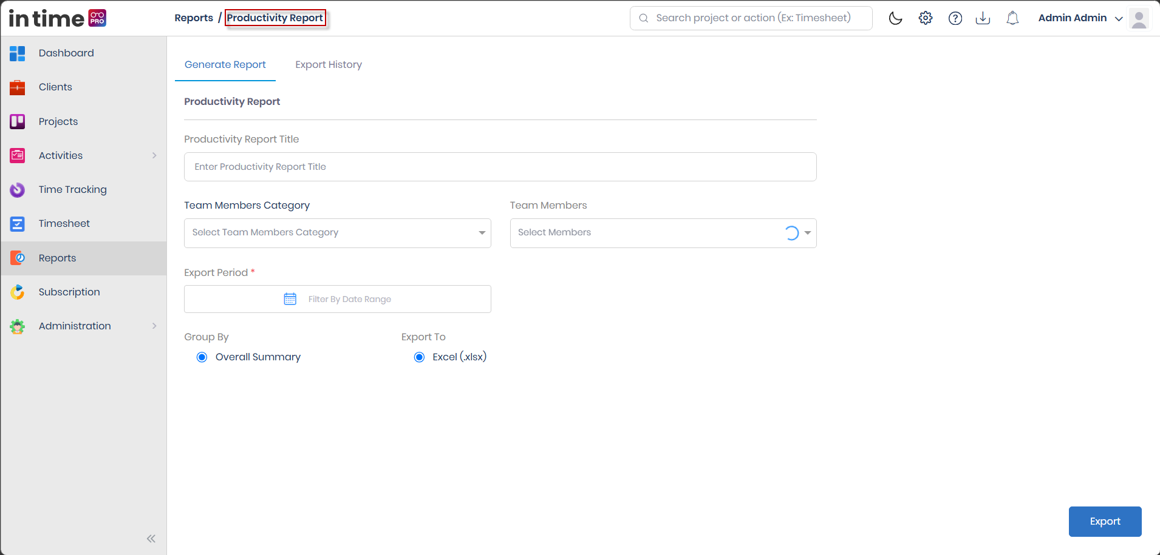Screen dimensions: 1160x555
Task: Select the Overall Summary radio option
Action: coord(202,357)
